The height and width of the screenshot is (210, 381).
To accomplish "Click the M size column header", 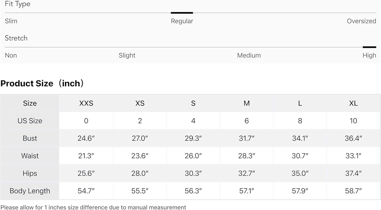I will click(247, 103).
